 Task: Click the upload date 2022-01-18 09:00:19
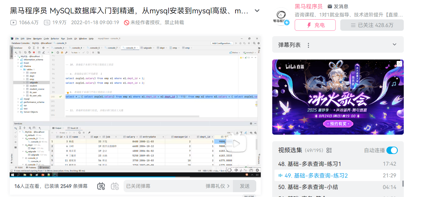(x=95, y=22)
